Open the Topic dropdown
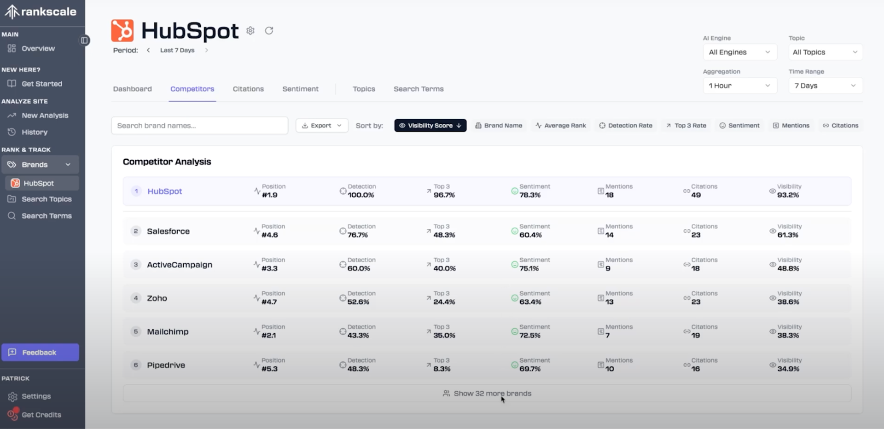The image size is (884, 429). point(826,52)
